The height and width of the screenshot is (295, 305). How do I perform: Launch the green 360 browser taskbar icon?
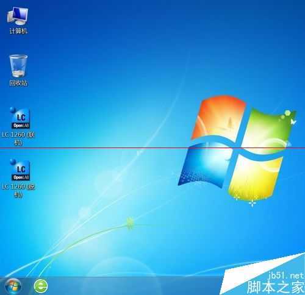(x=41, y=286)
